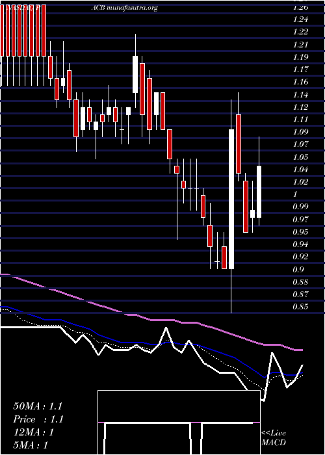Viewport: 325px width, 455px height.
Task: Click the 1.11 price axis label
Action: (300, 119)
